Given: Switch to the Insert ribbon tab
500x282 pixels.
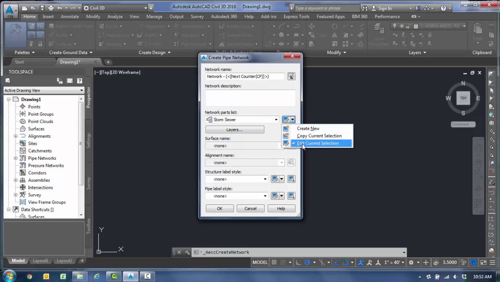Looking at the screenshot, I should [48, 16].
